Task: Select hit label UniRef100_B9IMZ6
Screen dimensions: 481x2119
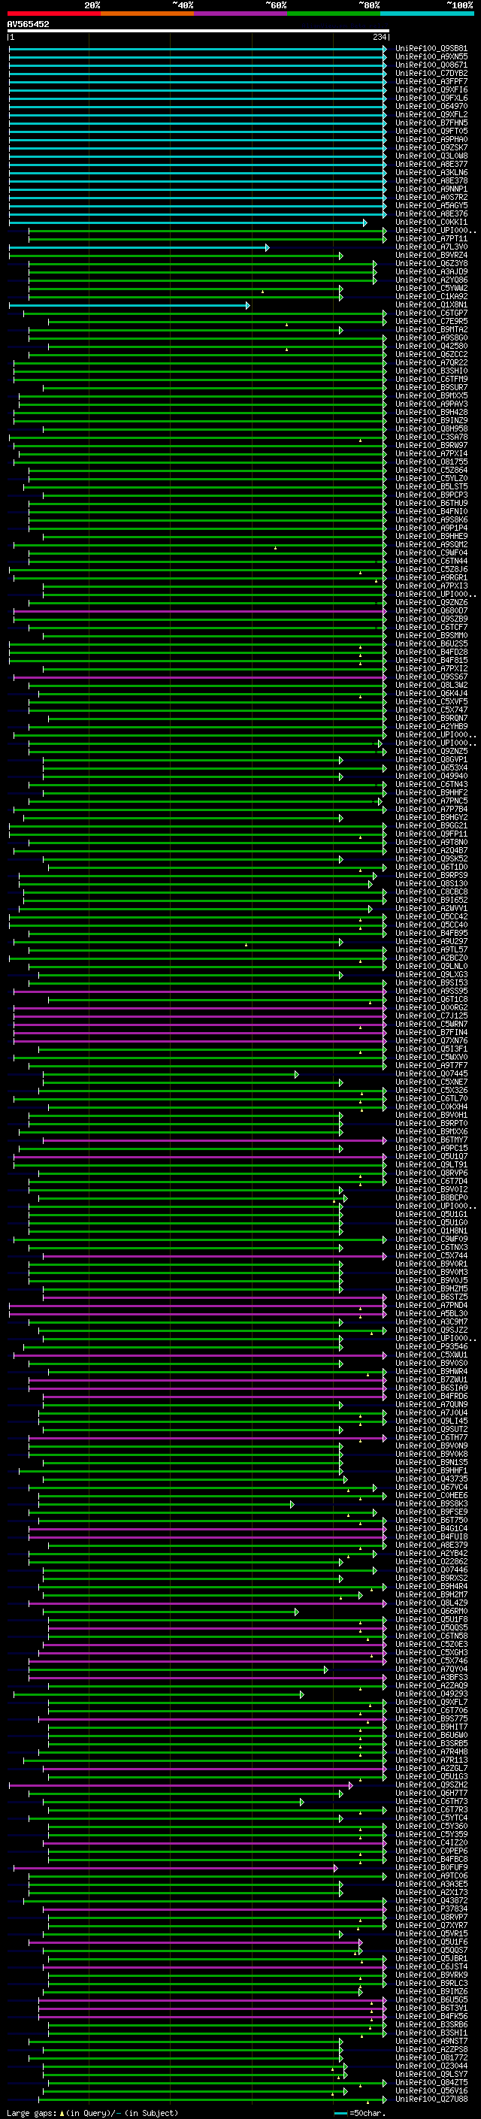Action: coord(431,1992)
